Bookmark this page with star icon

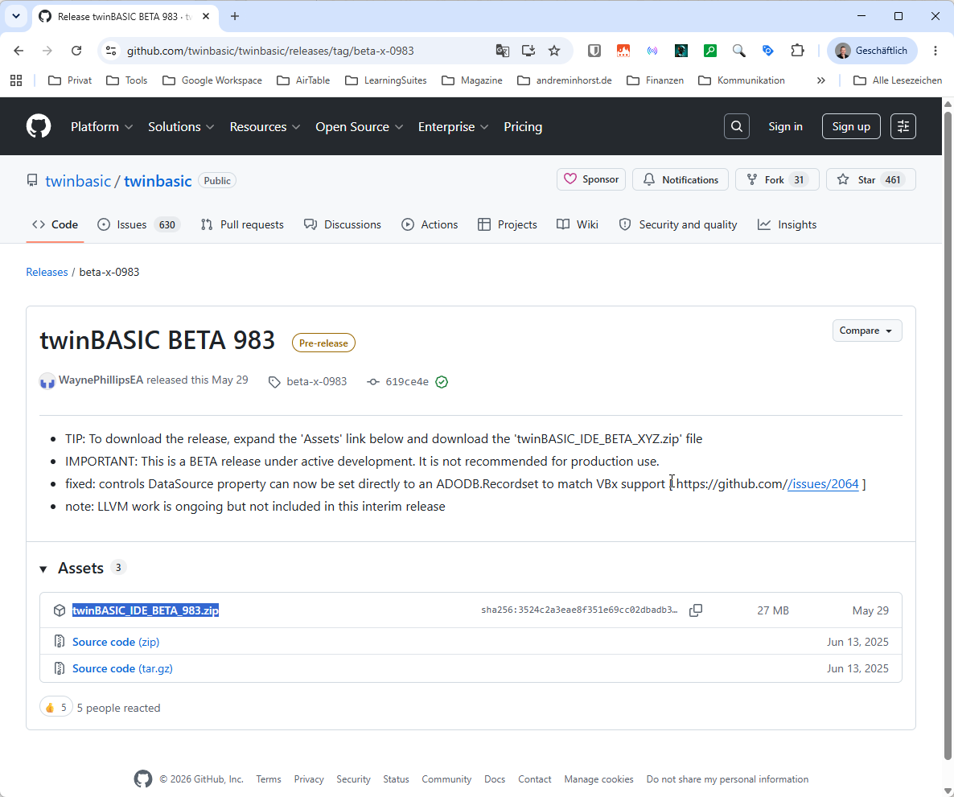point(553,51)
